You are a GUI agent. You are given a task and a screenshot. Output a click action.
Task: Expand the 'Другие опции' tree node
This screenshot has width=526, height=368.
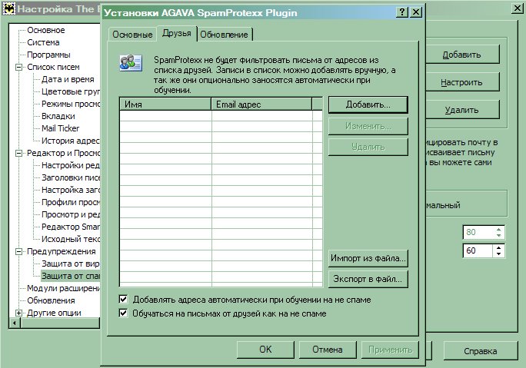(18, 313)
